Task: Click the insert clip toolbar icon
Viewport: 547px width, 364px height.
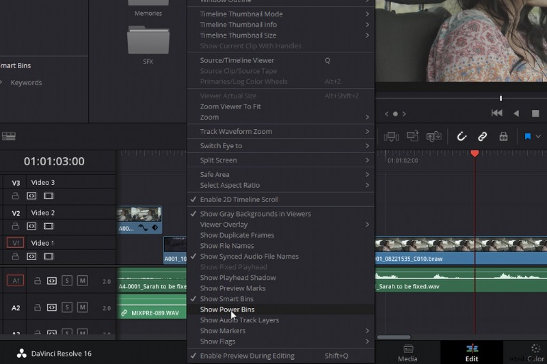Action: 391,136
